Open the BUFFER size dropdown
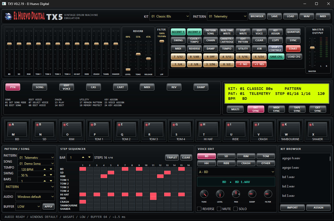Screen dimensions: 334x221 pos(28,206)
